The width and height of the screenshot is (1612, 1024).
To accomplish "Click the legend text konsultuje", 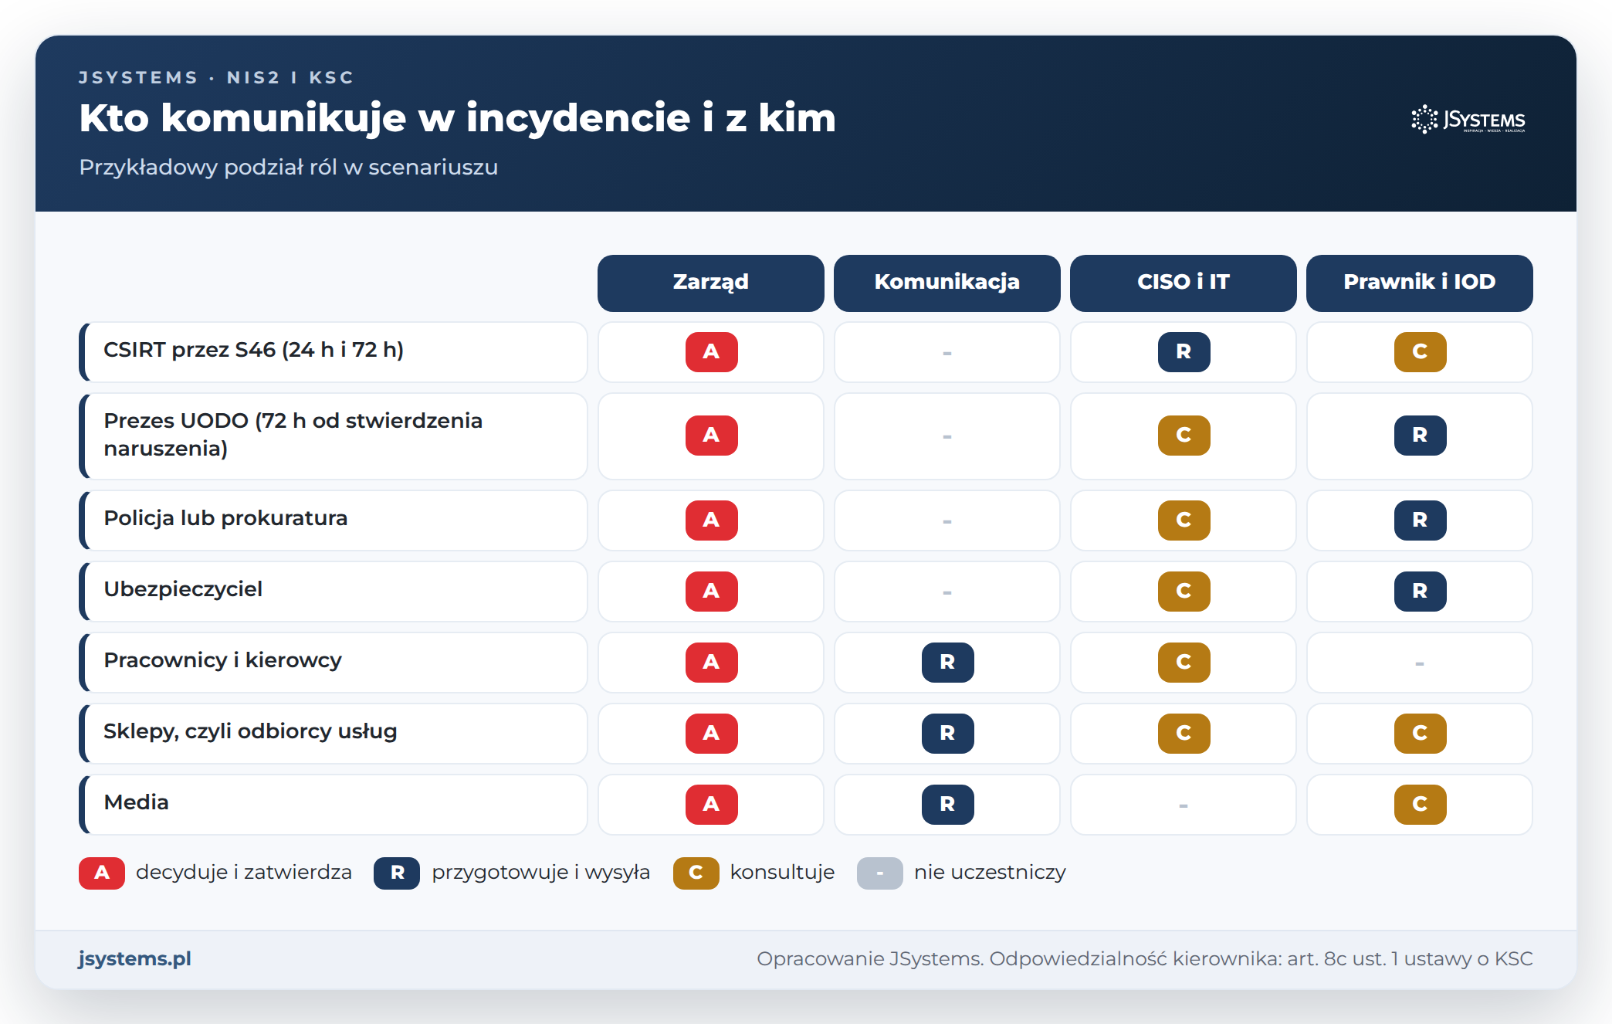I will pyautogui.click(x=782, y=873).
